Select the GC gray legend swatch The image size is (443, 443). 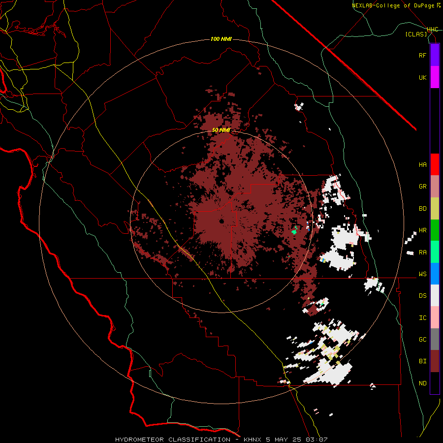pos(435,339)
